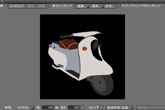Zoom in with the plus icon
The height and width of the screenshot is (110, 165).
click(x=101, y=107)
